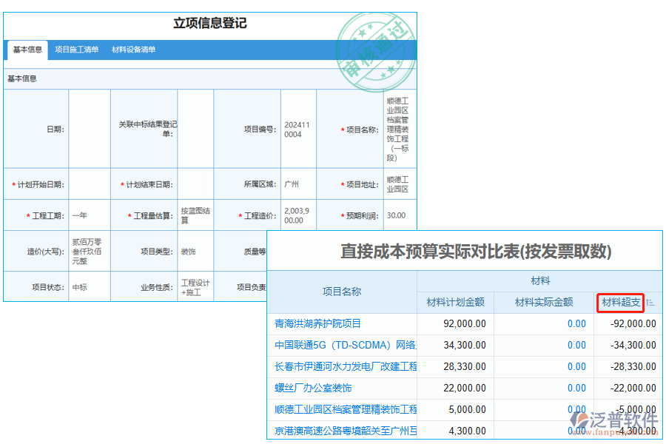Open the 中国联通5G project link
This screenshot has height=444, width=666.
[340, 345]
